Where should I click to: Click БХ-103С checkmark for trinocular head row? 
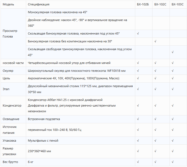[x=172, y=52]
